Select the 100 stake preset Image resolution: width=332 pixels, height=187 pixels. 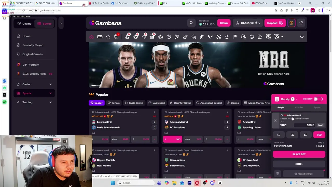pyautogui.click(x=319, y=135)
